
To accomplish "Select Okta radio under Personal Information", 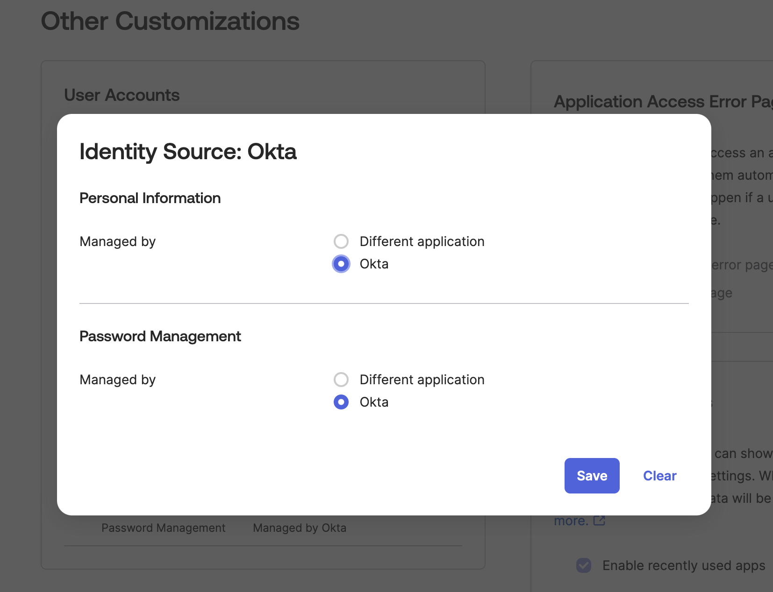I will (341, 264).
